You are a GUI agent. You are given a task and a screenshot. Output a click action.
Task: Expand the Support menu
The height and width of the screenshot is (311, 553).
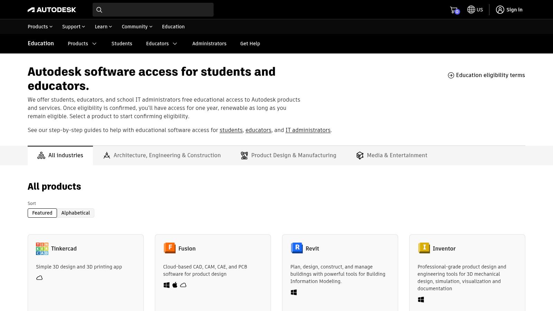point(74,27)
